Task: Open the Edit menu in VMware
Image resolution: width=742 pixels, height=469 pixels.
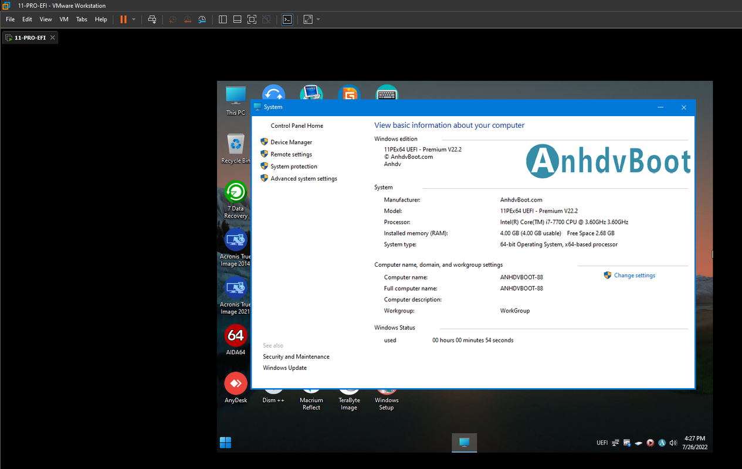Action: click(x=27, y=19)
